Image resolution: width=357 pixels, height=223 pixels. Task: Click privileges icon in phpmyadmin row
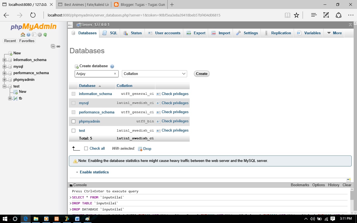(158, 121)
